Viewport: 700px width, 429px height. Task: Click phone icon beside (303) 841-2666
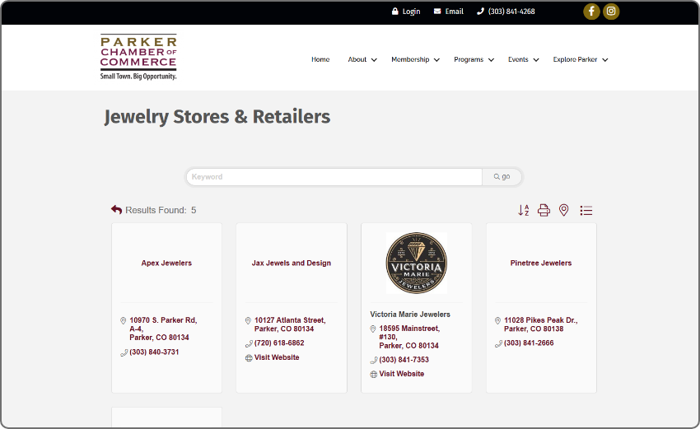pos(499,343)
